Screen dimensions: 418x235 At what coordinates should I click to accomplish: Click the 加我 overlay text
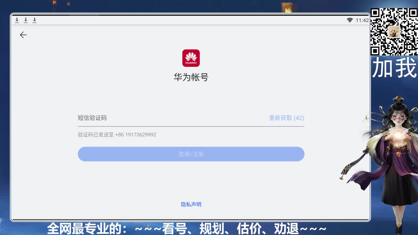pyautogui.click(x=394, y=68)
